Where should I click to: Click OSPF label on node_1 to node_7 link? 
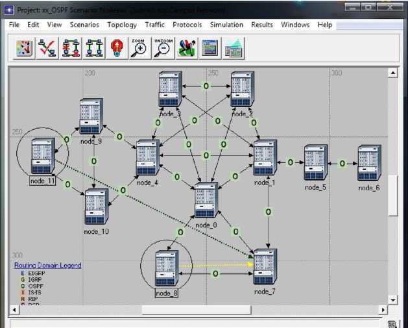pyautogui.click(x=269, y=212)
